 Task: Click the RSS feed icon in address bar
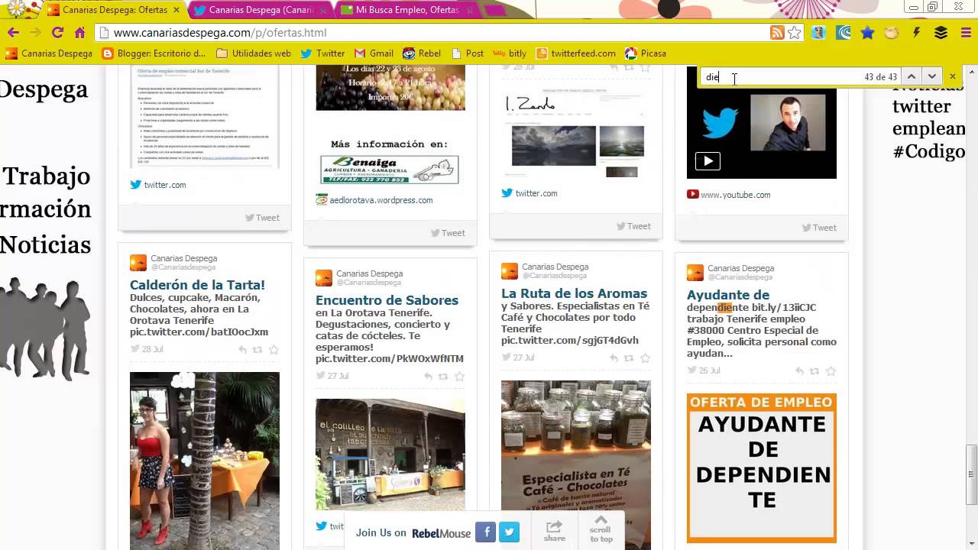click(x=776, y=33)
